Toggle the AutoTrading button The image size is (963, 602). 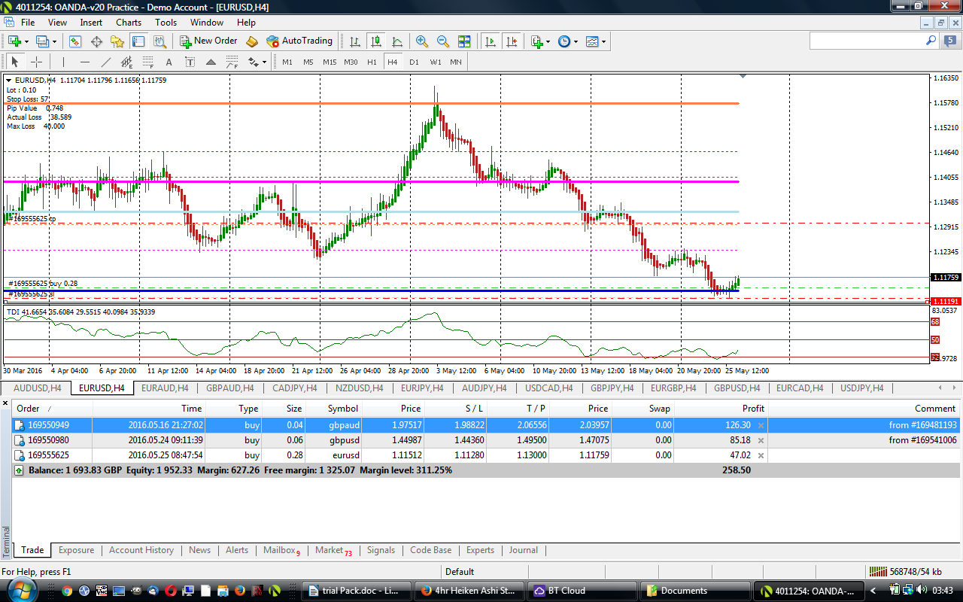299,41
